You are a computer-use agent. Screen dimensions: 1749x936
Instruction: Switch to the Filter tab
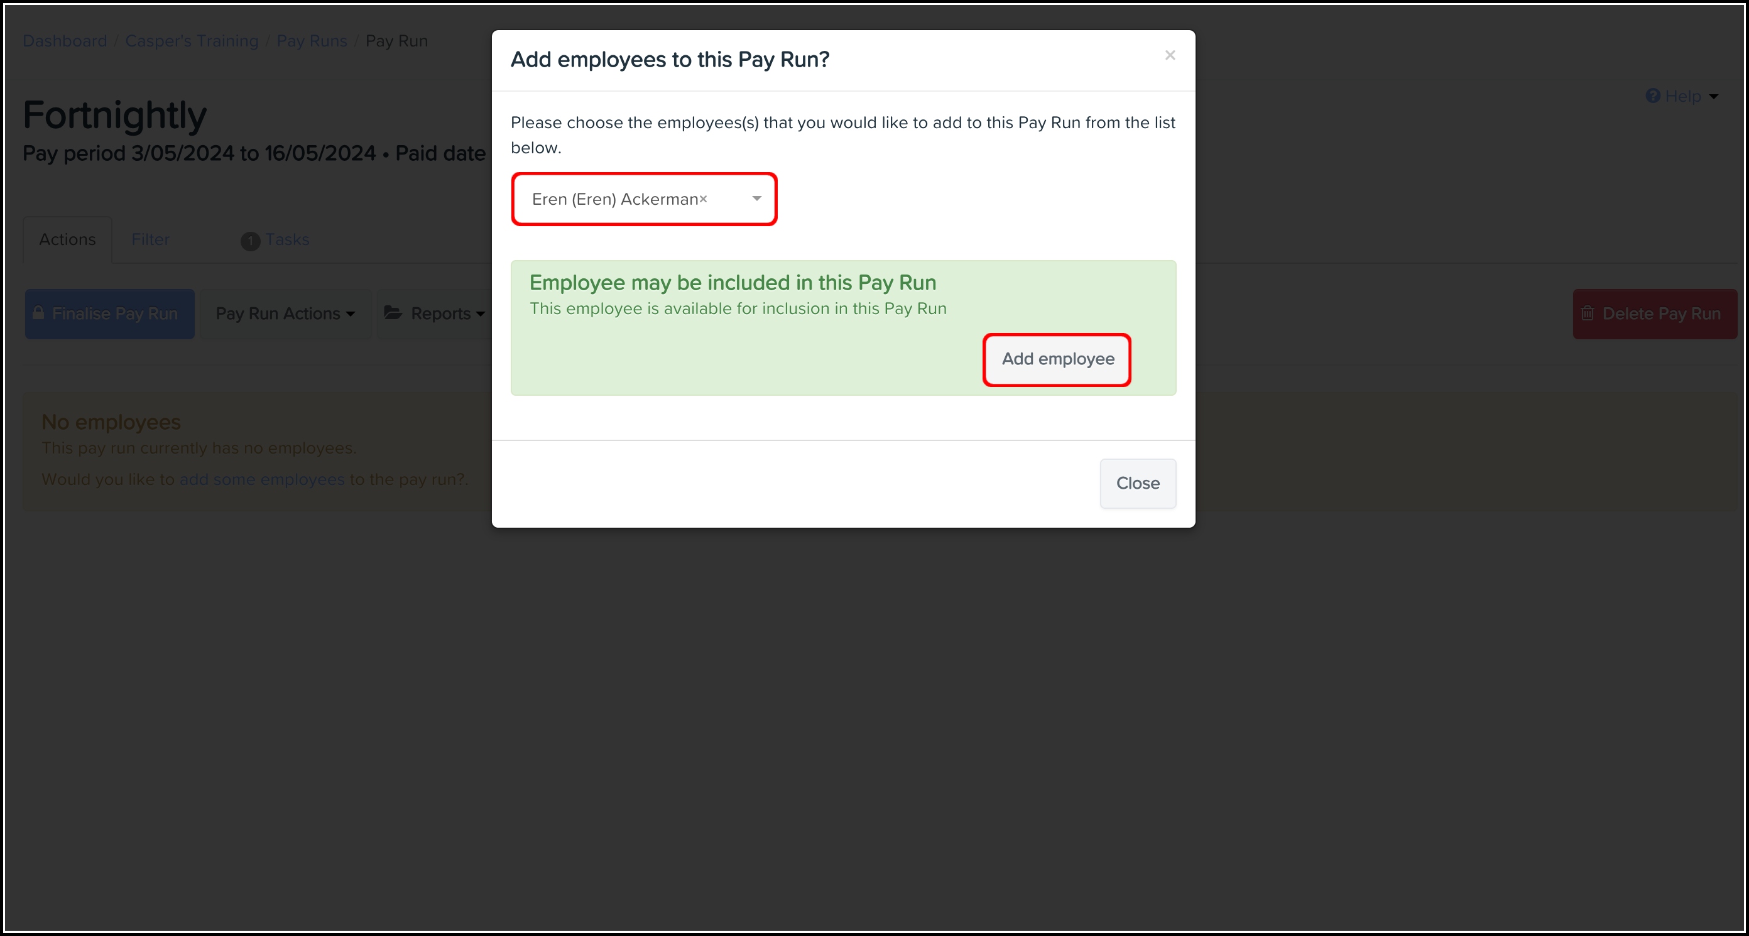(x=150, y=239)
